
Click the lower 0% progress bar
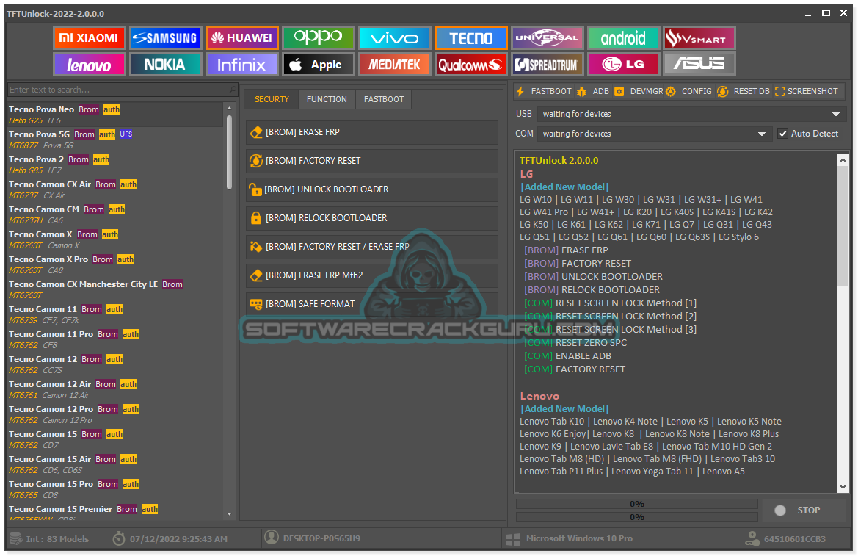coord(637,517)
